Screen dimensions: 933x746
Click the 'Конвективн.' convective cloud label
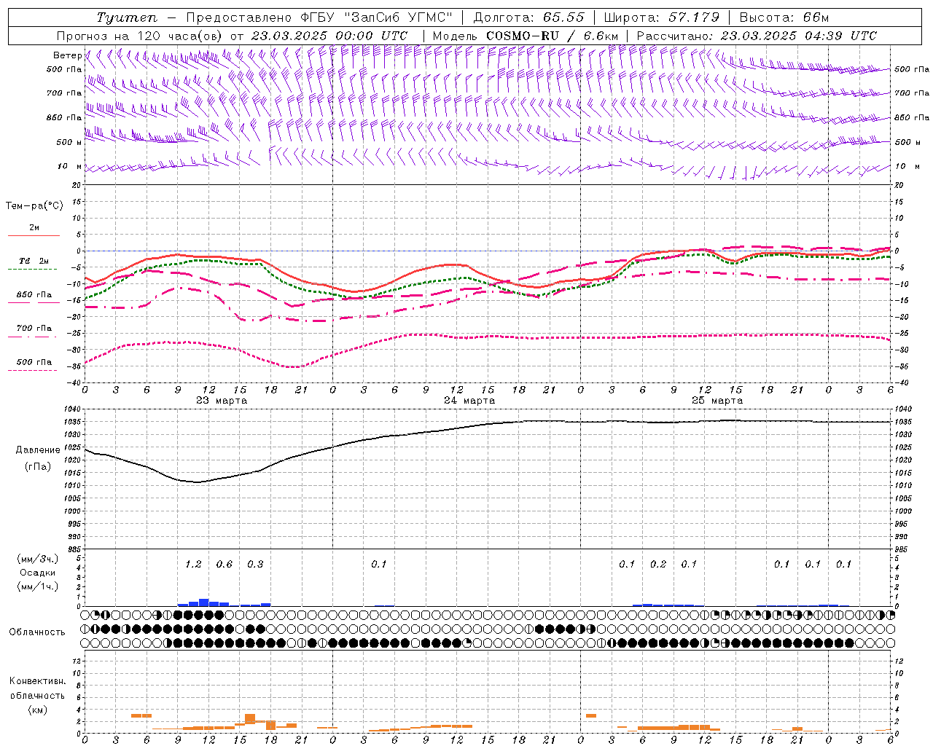[38, 681]
